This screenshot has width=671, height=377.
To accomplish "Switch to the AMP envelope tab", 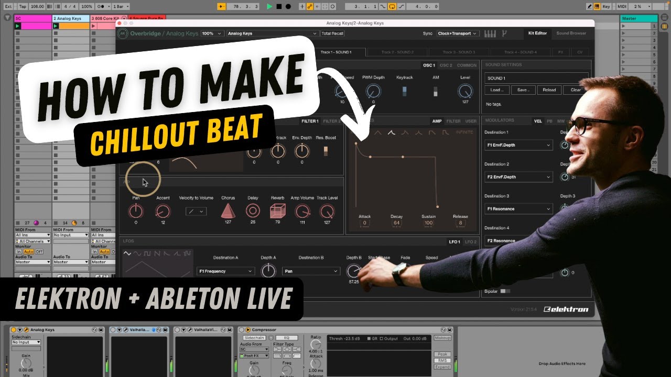I will [437, 121].
